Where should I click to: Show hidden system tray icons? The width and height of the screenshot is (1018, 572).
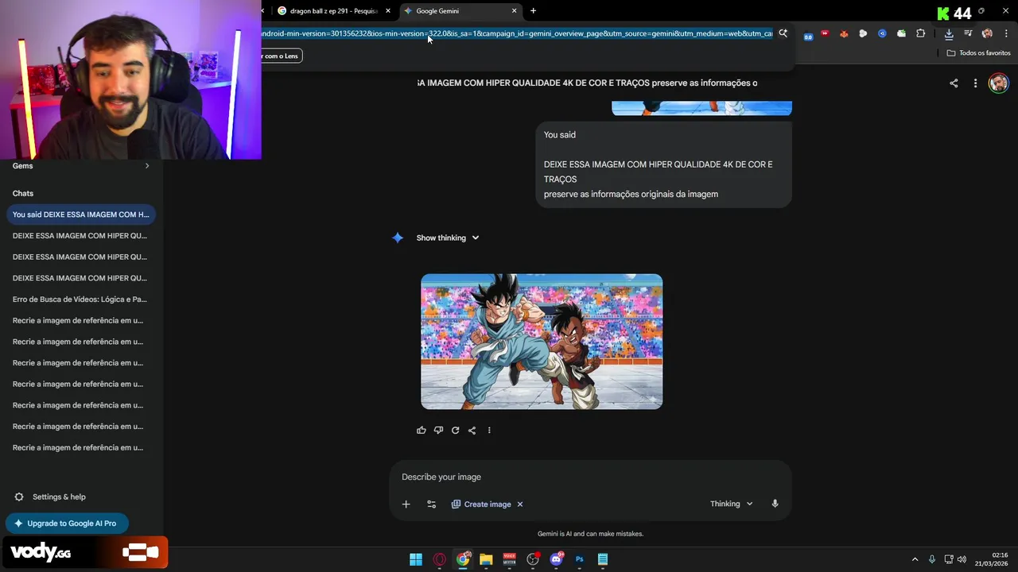[x=915, y=559]
